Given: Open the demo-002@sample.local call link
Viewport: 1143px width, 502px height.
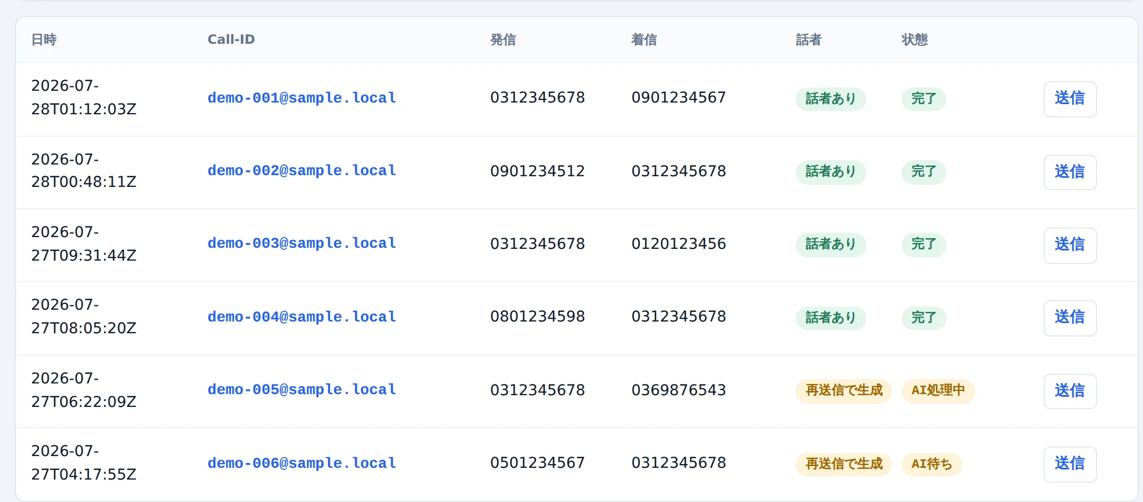Looking at the screenshot, I should click(x=302, y=171).
